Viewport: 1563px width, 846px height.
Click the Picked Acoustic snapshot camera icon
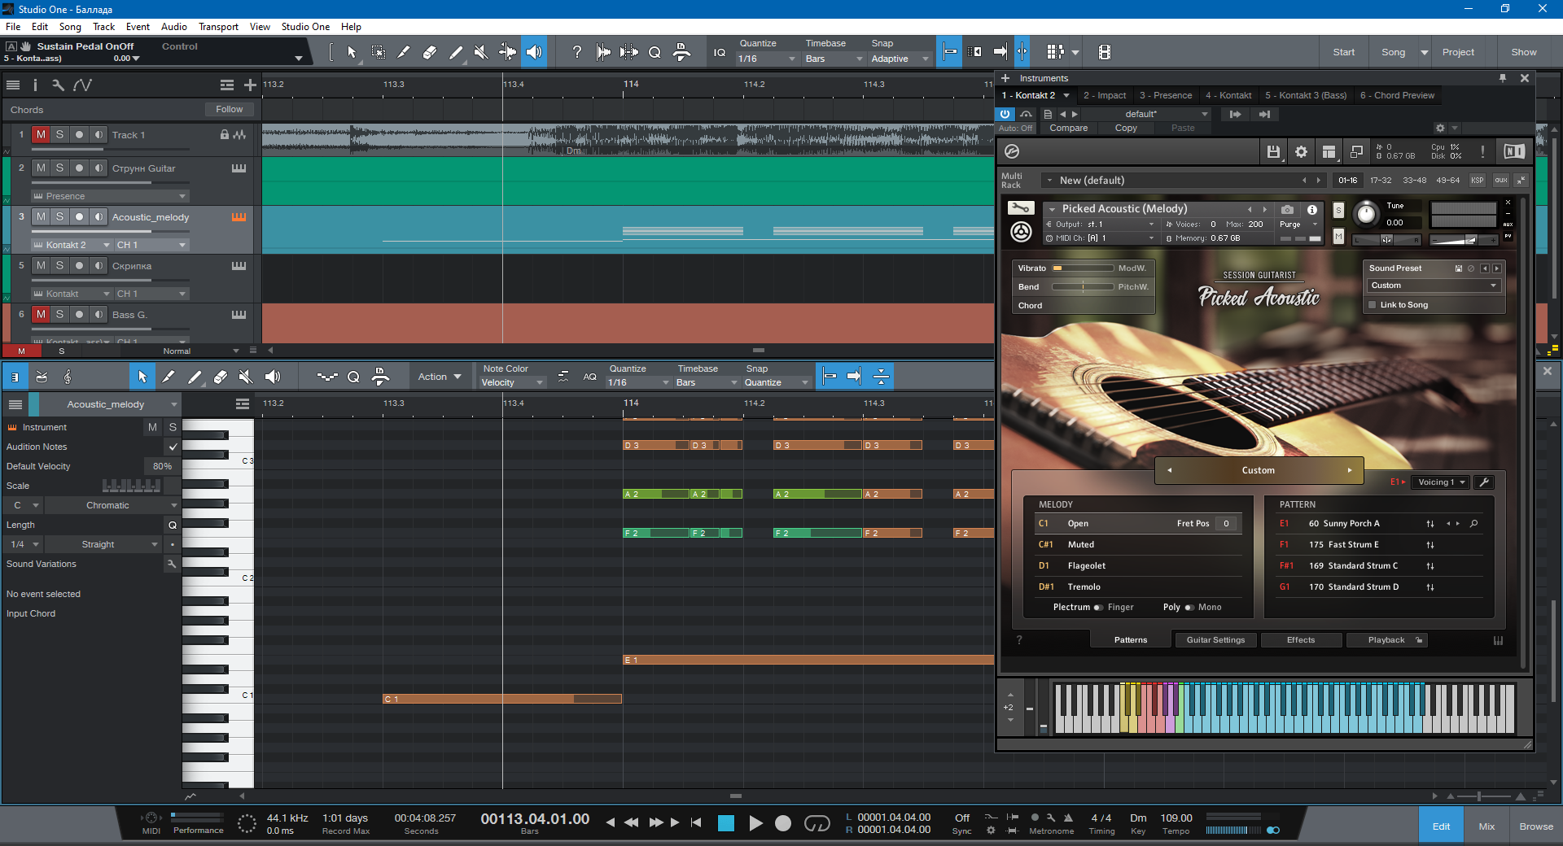(1287, 209)
